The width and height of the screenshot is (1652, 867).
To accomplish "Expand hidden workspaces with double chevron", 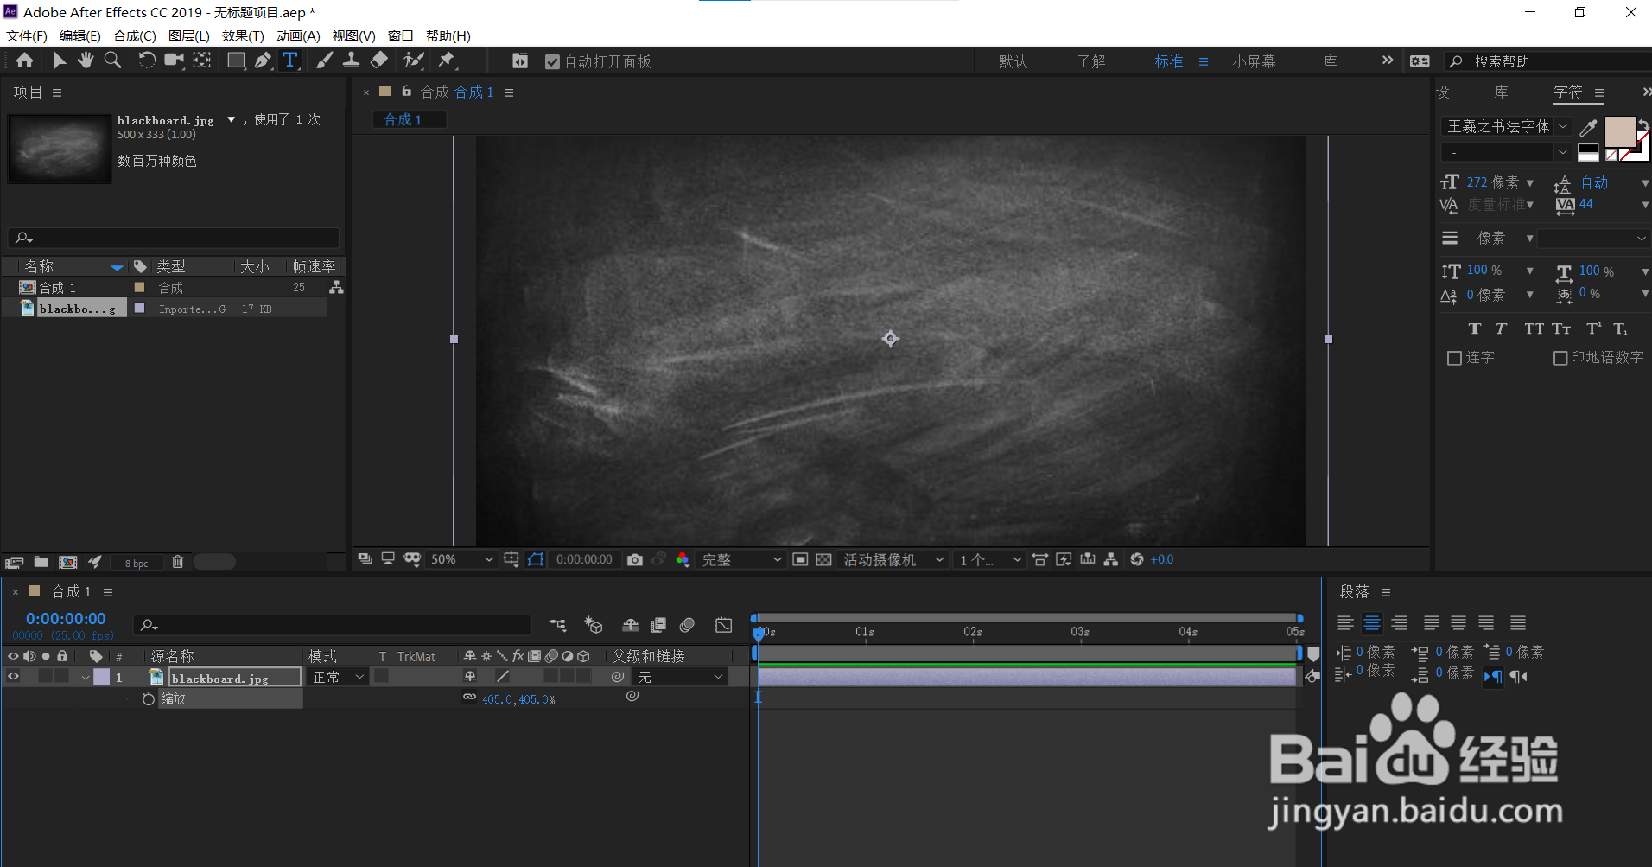I will click(x=1388, y=61).
